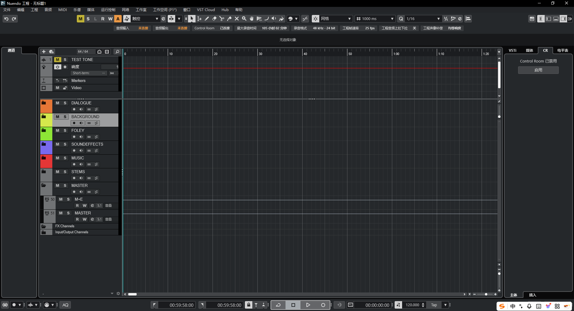Viewport: 574px width, 311px height.
Task: Solo the MUSIC folder track
Action: 65,158
